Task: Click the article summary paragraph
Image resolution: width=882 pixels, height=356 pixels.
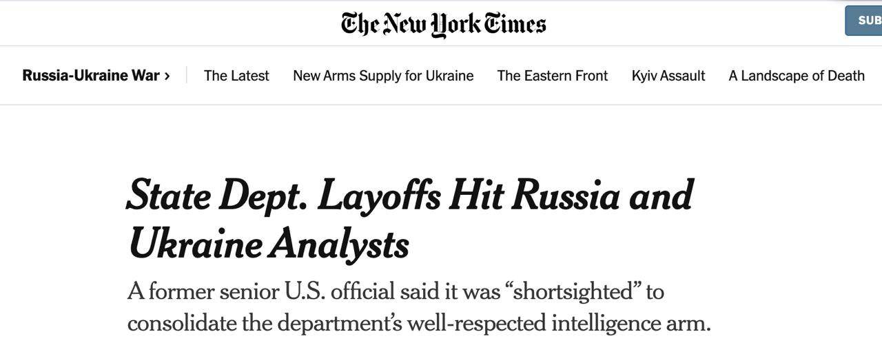Action: pos(418,307)
